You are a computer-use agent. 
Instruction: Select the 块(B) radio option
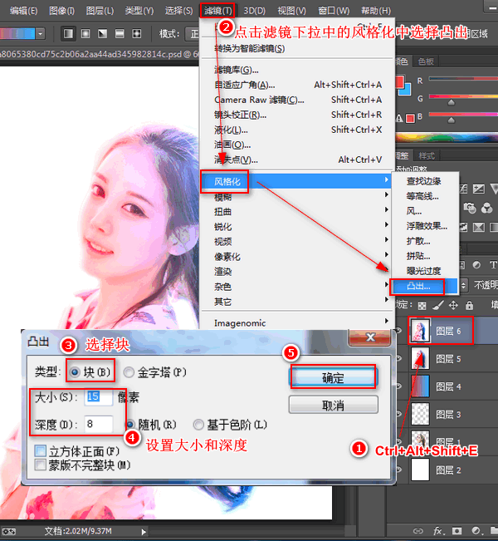pyautogui.click(x=90, y=372)
